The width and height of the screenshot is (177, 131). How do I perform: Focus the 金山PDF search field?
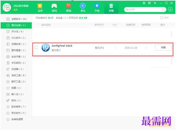(x=143, y=10)
